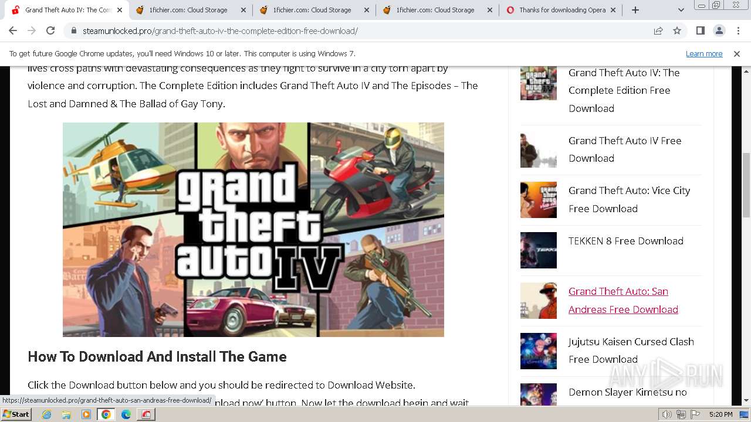Switch to third 1fichier Cloud Storage tab

click(437, 10)
